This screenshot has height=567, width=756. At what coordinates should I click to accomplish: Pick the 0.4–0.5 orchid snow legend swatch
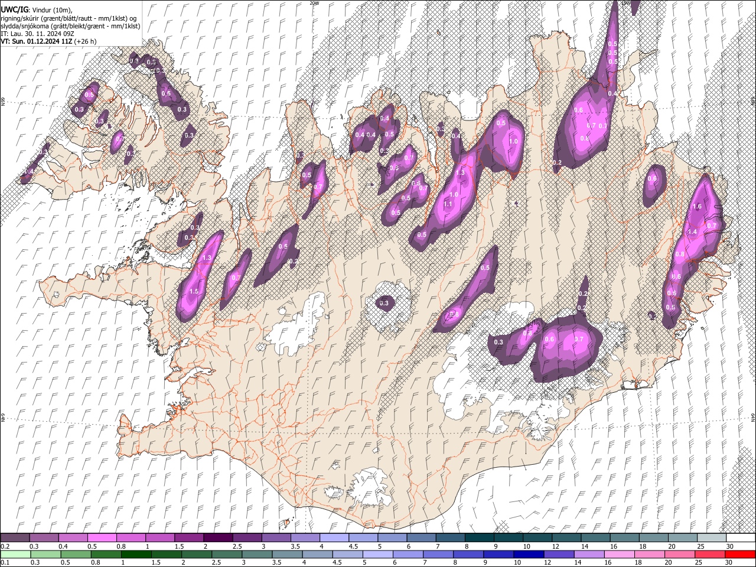coord(73,537)
